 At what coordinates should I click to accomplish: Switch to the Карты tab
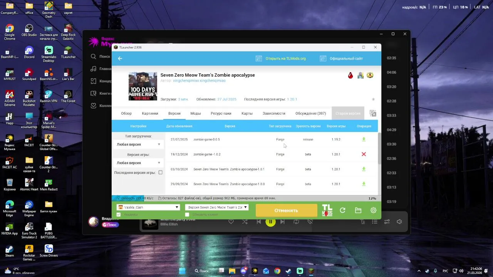pyautogui.click(x=247, y=113)
